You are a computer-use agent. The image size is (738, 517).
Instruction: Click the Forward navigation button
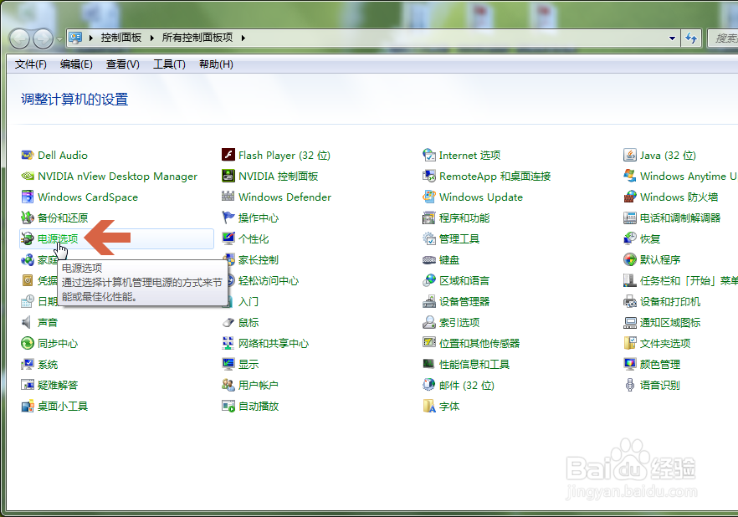[44, 38]
